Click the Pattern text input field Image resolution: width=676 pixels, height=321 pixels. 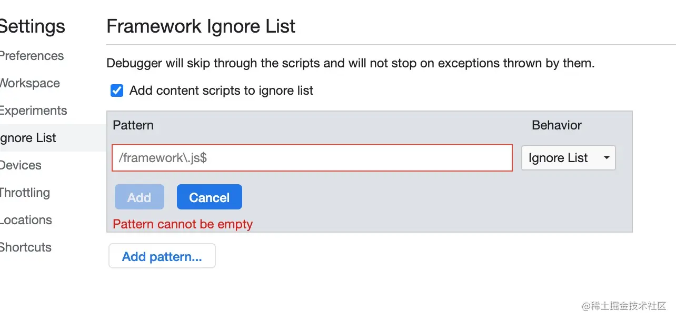pos(312,158)
